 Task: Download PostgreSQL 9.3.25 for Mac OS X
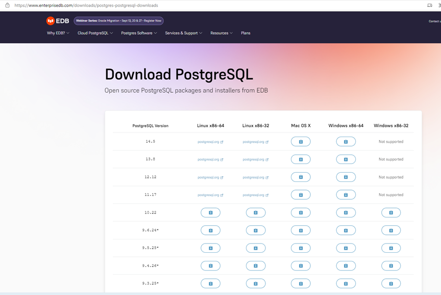[301, 283]
